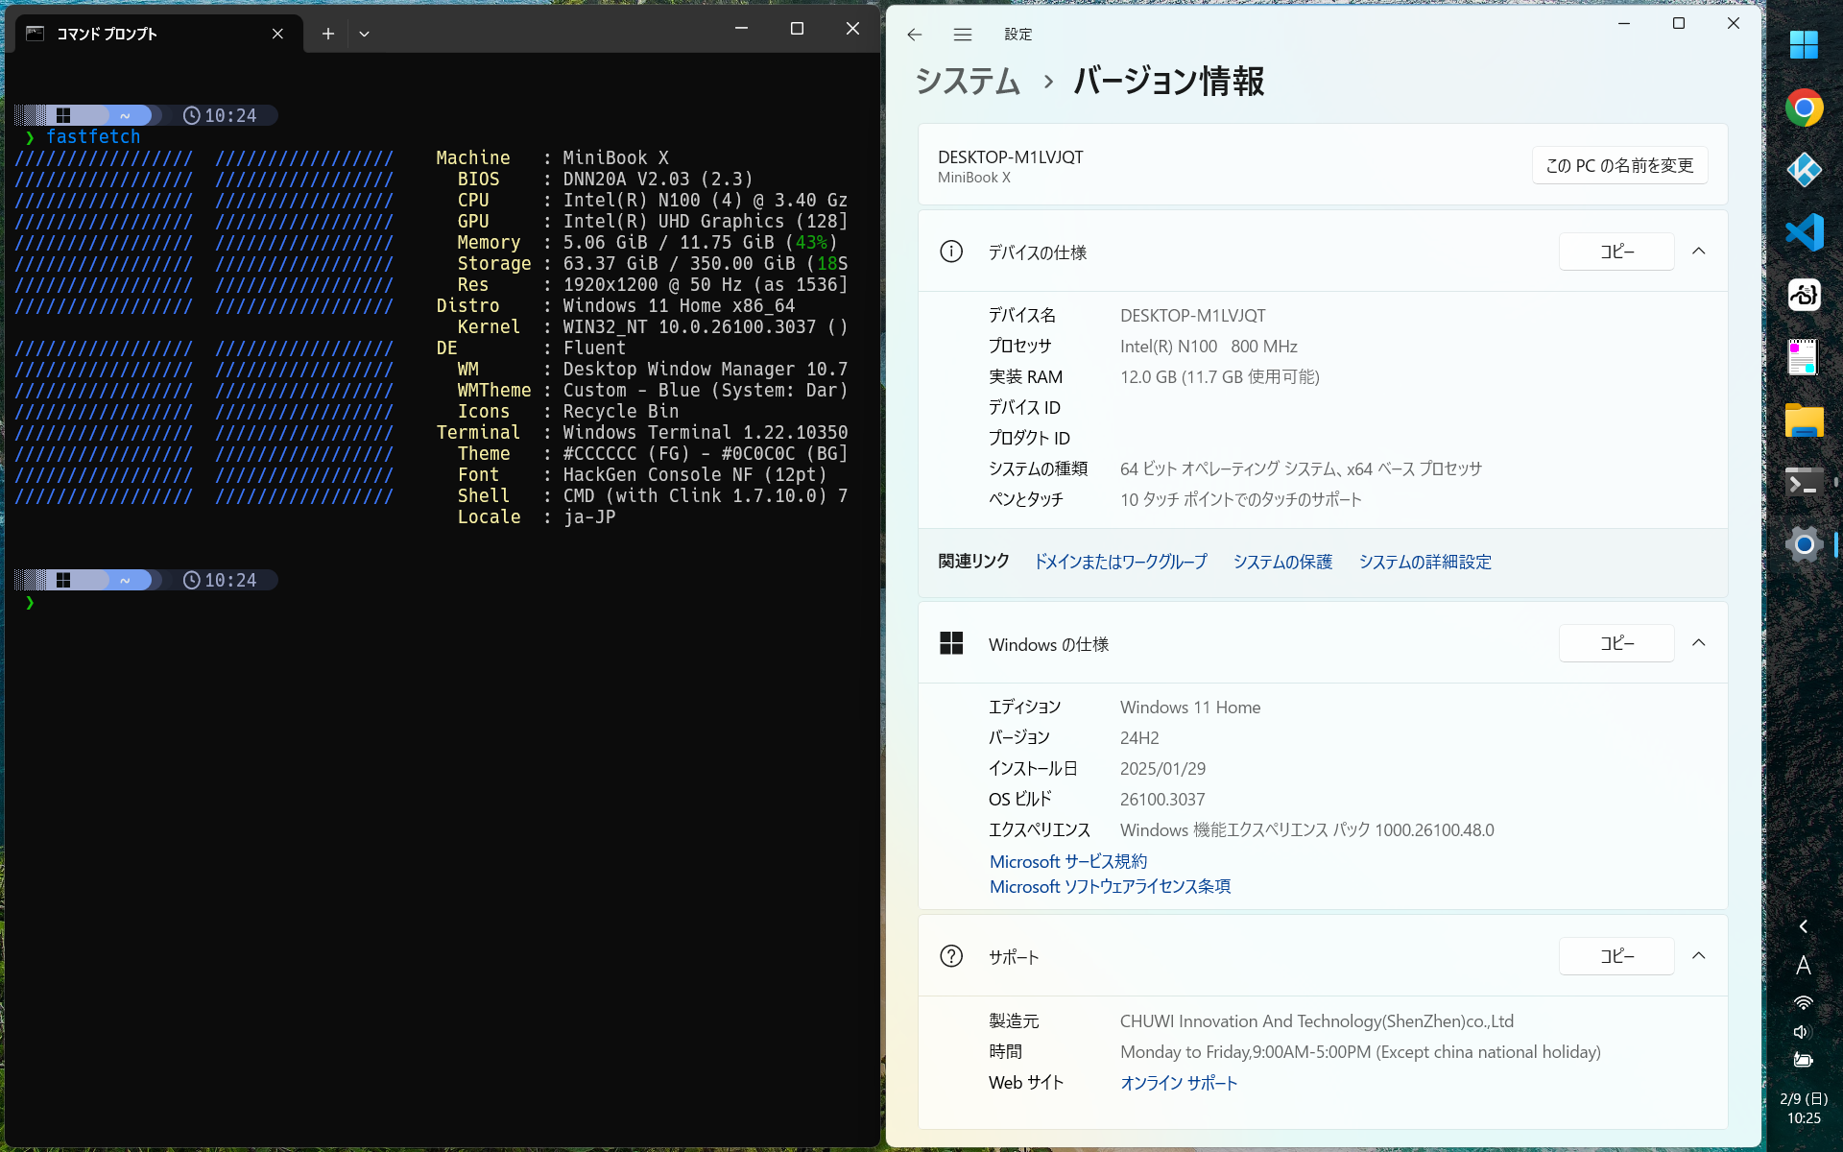Open オンライン サポート link
The image size is (1843, 1152).
1179,1083
